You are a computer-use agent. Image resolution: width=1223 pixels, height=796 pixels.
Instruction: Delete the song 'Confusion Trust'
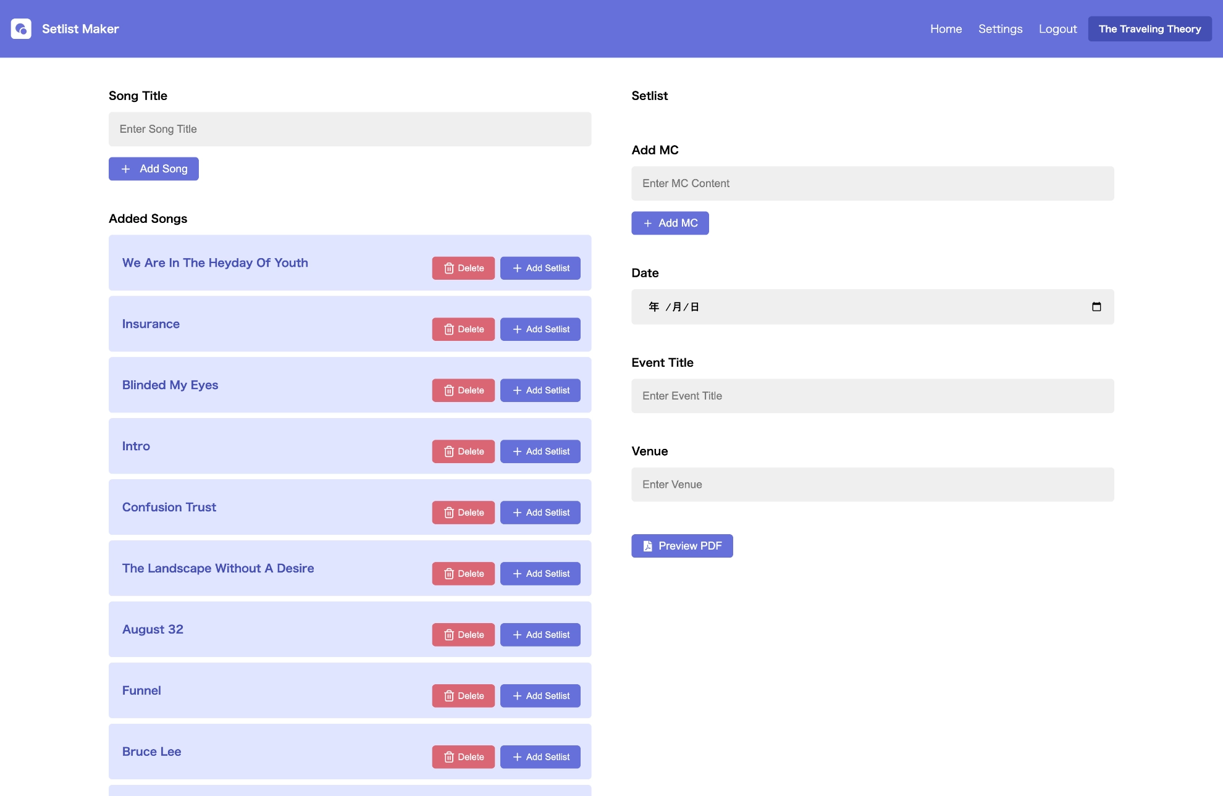tap(463, 513)
